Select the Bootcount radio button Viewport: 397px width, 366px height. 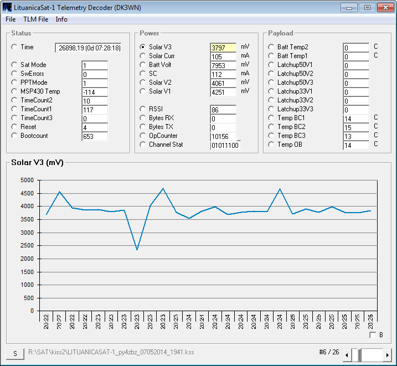pyautogui.click(x=14, y=136)
